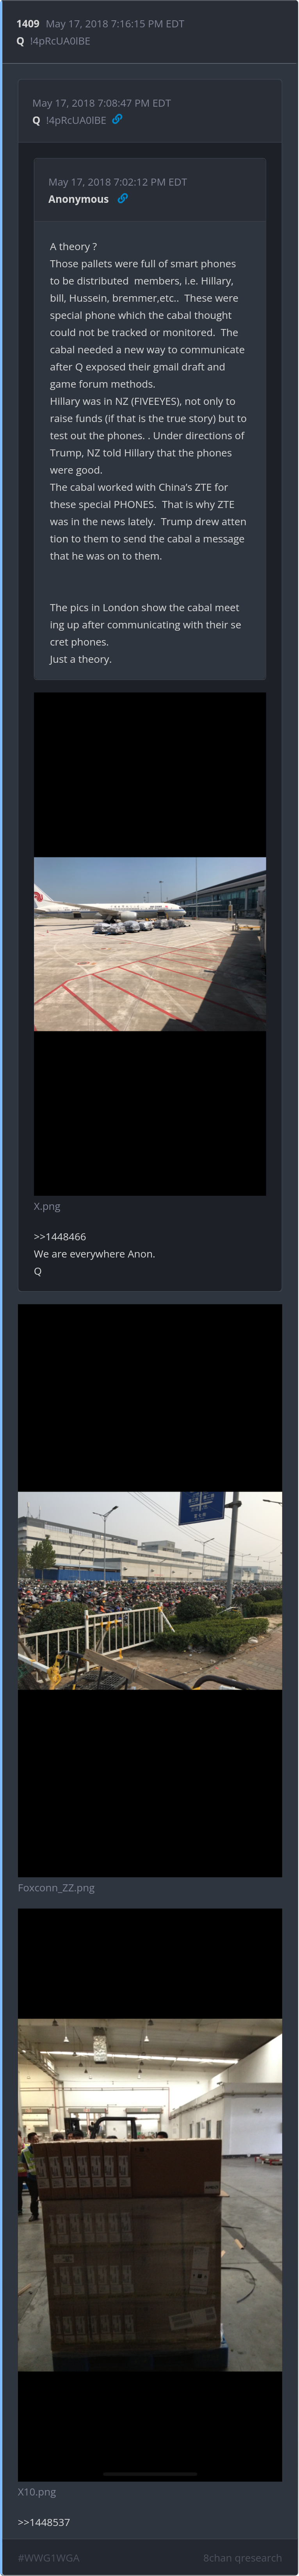This screenshot has height=2576, width=299.
Task: Open the airplane tarmac image
Action: [x=150, y=943]
